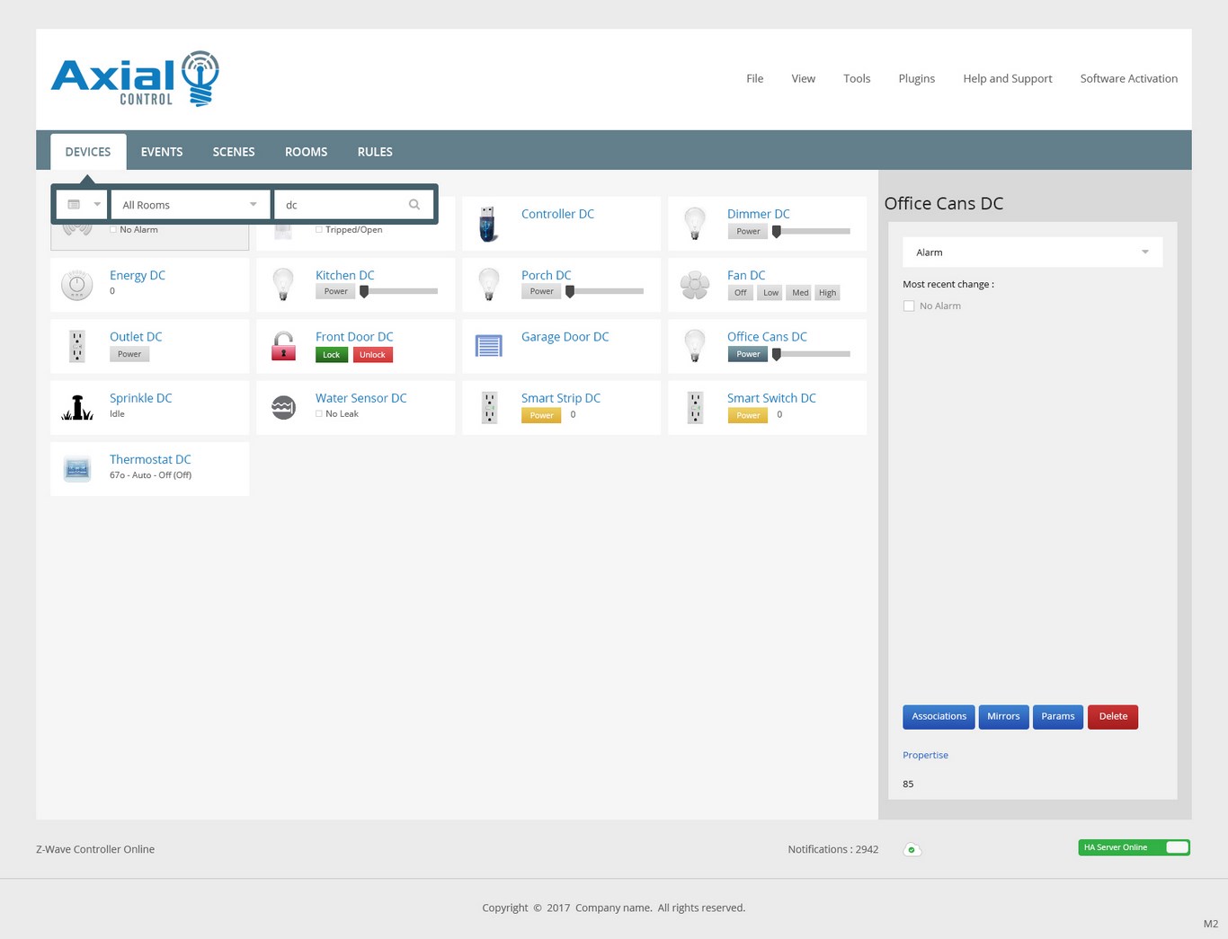Open the Plugins menu
The width and height of the screenshot is (1228, 939).
click(x=916, y=79)
